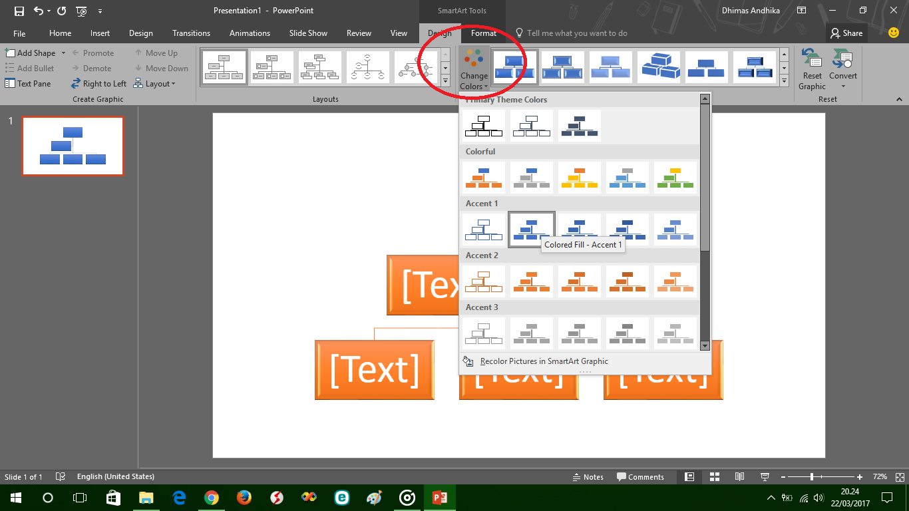Toggle the Comments pane from the status bar
The width and height of the screenshot is (909, 511).
point(640,476)
